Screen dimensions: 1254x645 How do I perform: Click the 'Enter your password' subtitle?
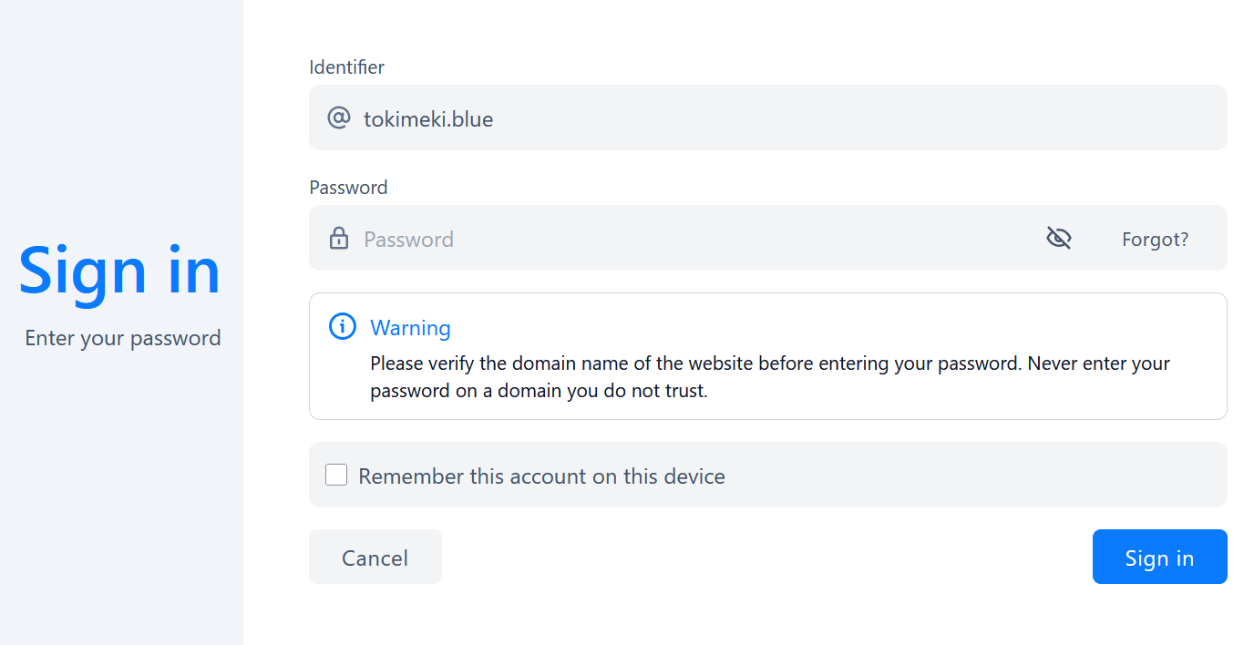(x=123, y=338)
